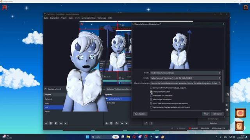Viewport: 250px width, 140px height.
Task: Click the properties dialog vertical scrollbar
Action: tap(223, 86)
